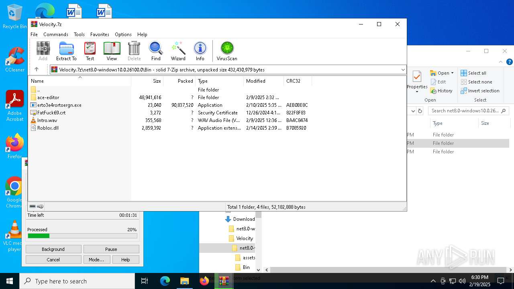This screenshot has height=289, width=514.
Task: Expand the archive path dropdown
Action: (x=403, y=69)
